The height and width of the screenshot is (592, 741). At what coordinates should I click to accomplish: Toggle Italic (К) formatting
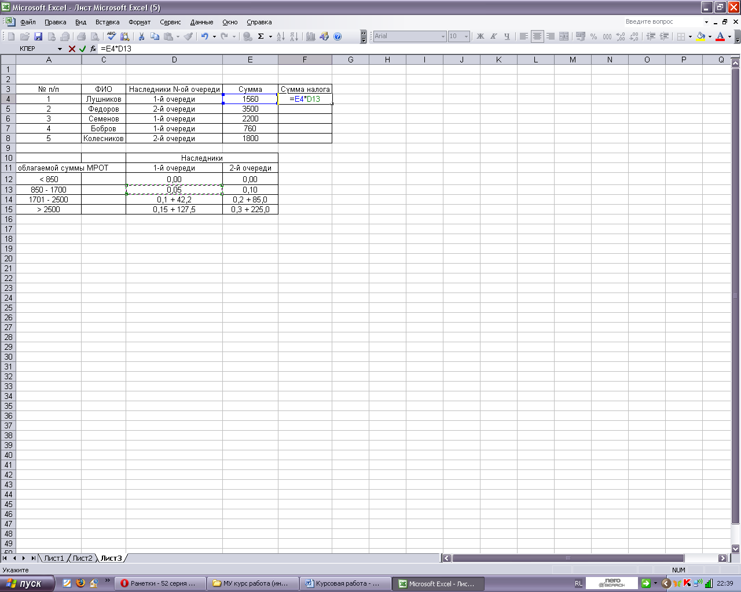pos(493,36)
